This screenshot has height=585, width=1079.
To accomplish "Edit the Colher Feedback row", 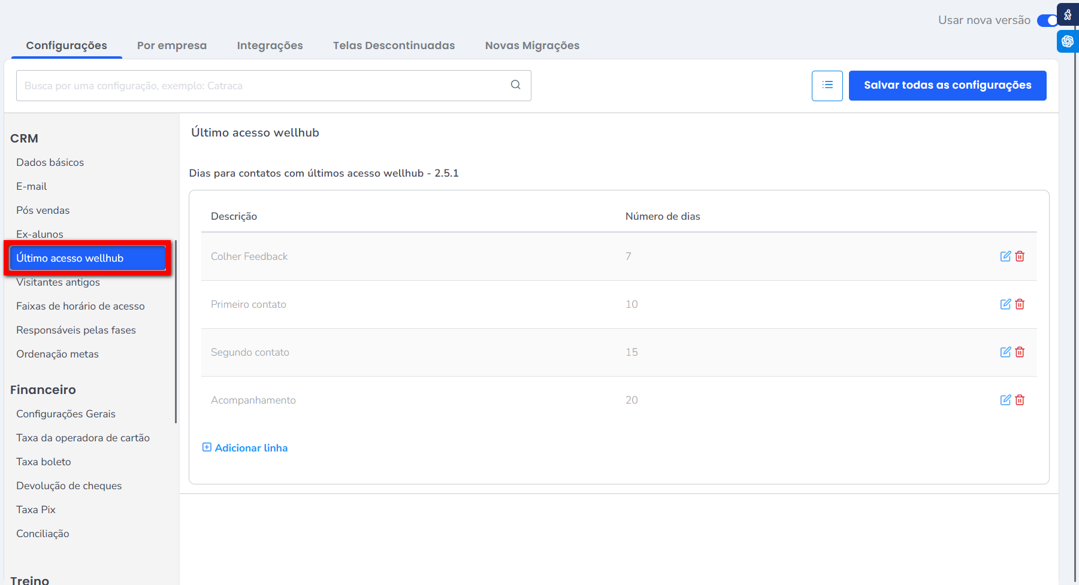I will [x=1005, y=256].
